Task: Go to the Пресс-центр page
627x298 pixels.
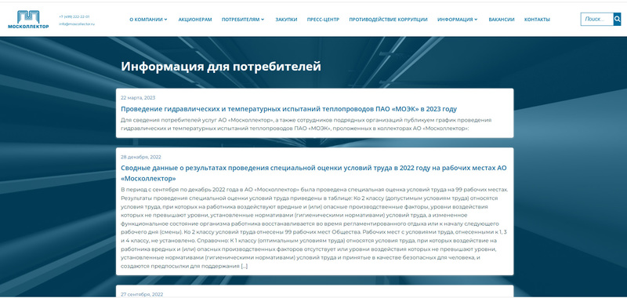Action: click(323, 19)
